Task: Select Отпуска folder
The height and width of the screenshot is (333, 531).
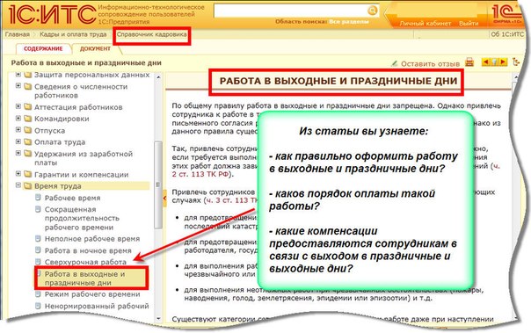Action: [49, 131]
